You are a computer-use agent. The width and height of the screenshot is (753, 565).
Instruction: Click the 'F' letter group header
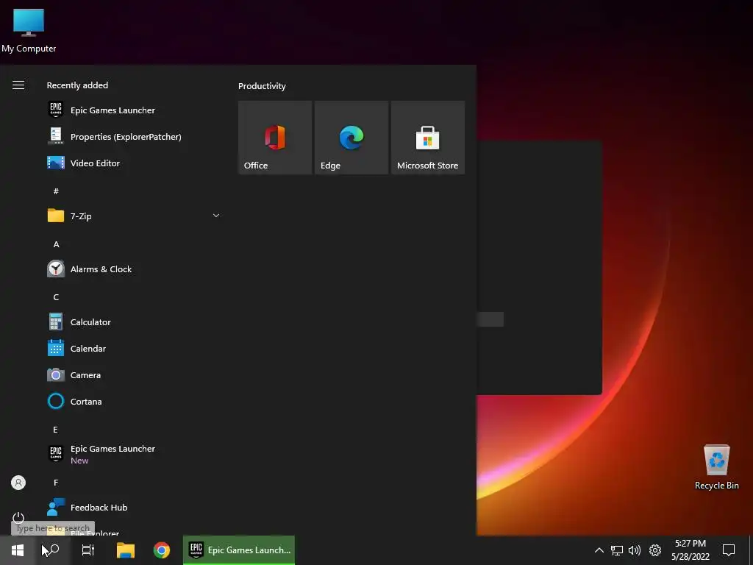pos(56,483)
